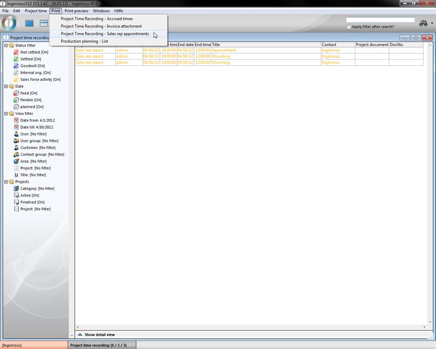Click the vertical scrollbar down arrow
The width and height of the screenshot is (436, 349).
click(430, 321)
